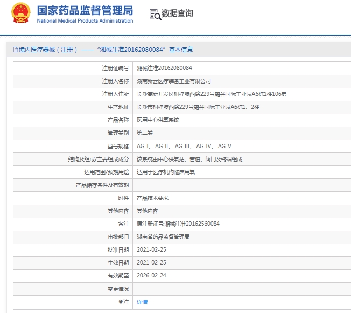Click the 审批部门 row label

118,237
